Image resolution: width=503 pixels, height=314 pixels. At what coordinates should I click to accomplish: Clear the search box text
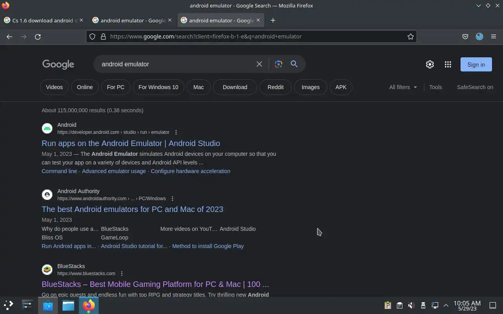(259, 64)
